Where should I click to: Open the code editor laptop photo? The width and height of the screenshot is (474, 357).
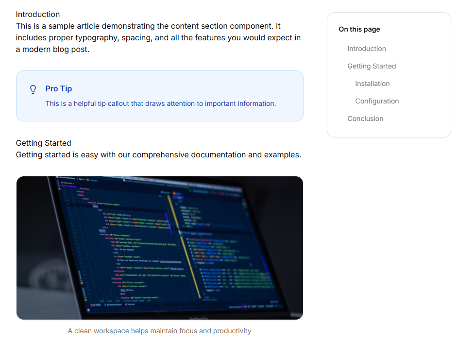pyautogui.click(x=160, y=248)
